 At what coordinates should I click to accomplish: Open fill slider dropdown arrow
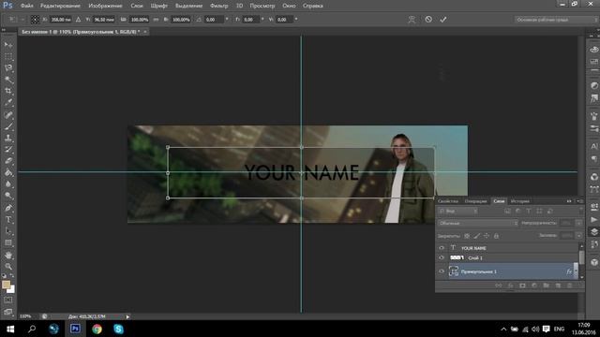[x=579, y=236]
